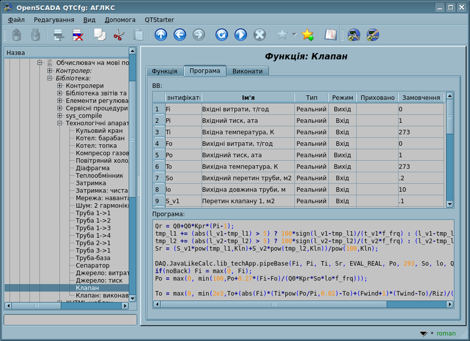Click the down arrow of IO table scrollbar

tap(449, 204)
